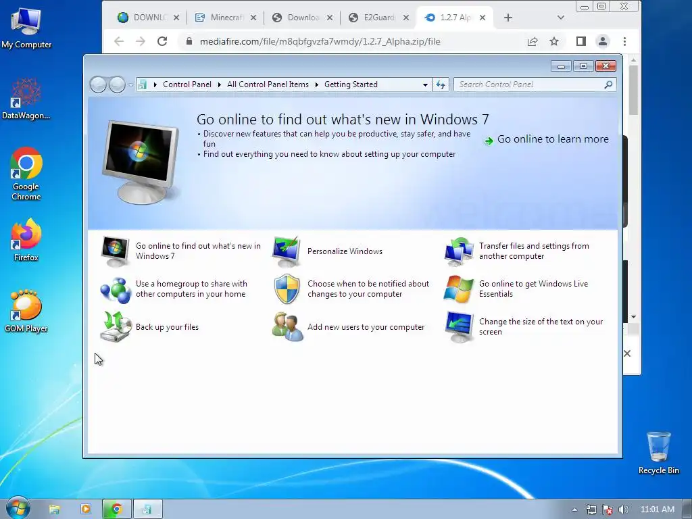The height and width of the screenshot is (519, 692).
Task: Select the Recycle Bin on desktop
Action: (658, 453)
